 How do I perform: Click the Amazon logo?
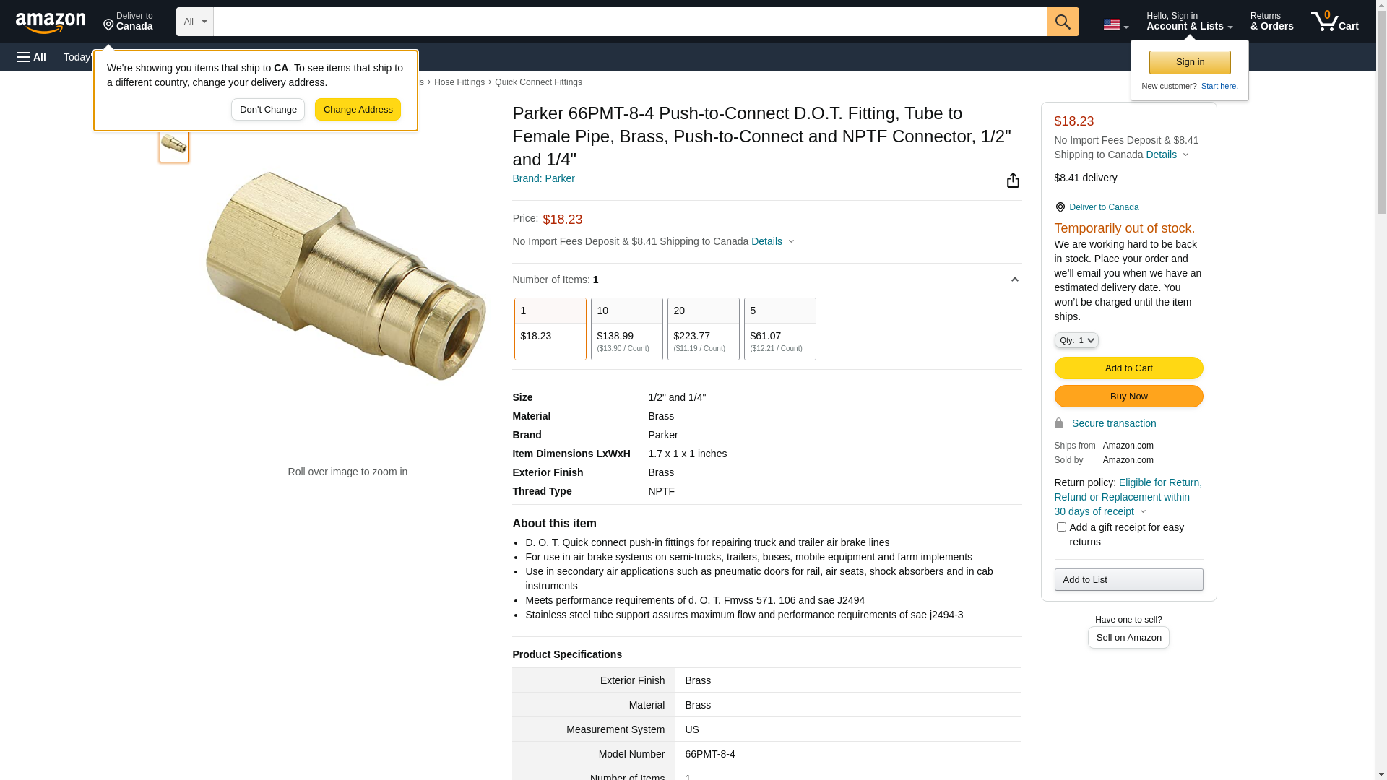51,22
